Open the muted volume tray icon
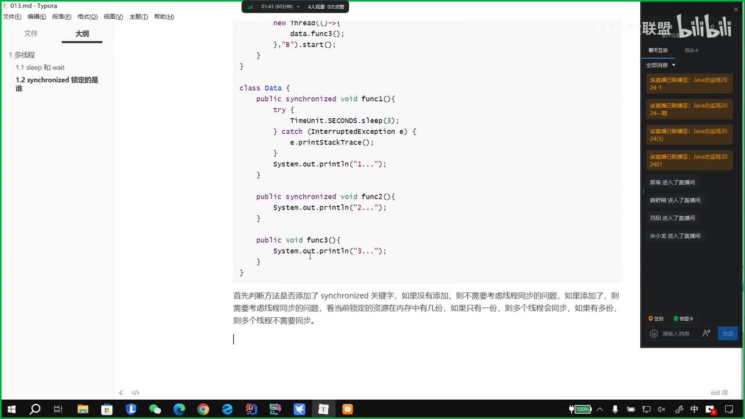This screenshot has width=745, height=419. 662,409
